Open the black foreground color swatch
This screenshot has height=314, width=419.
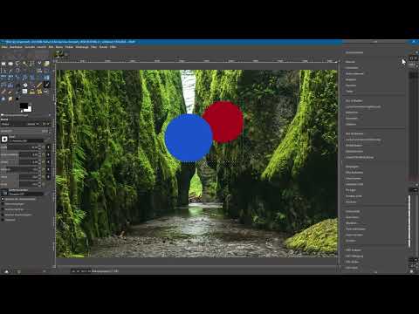tap(24, 106)
